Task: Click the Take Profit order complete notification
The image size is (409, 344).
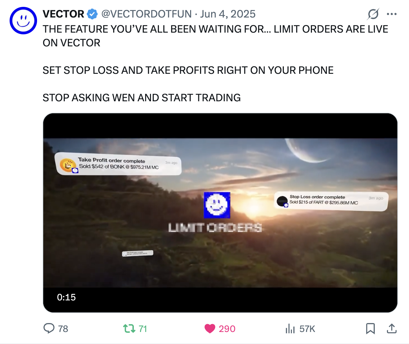Action: pyautogui.click(x=118, y=164)
